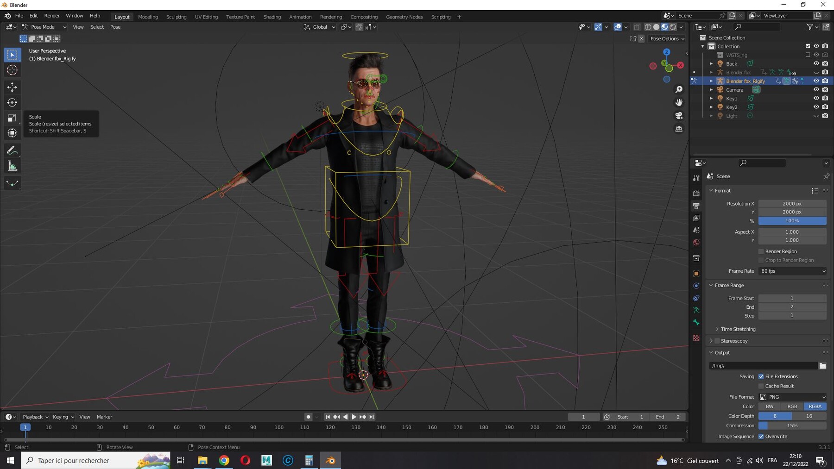Switch to the Shading workspace tab
The width and height of the screenshot is (834, 469).
[x=272, y=17]
